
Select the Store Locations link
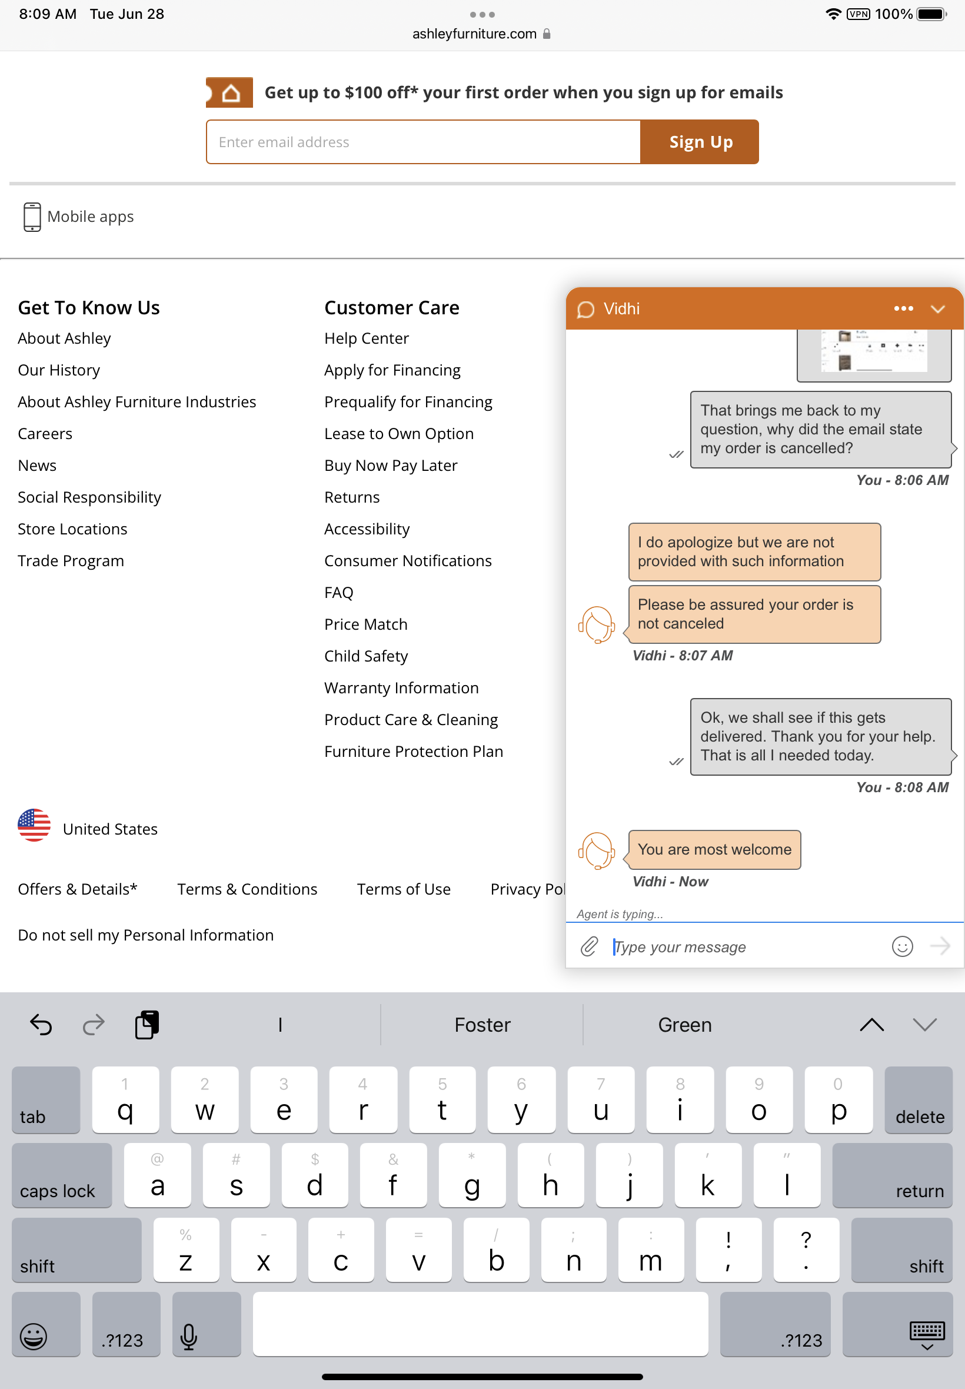coord(72,529)
